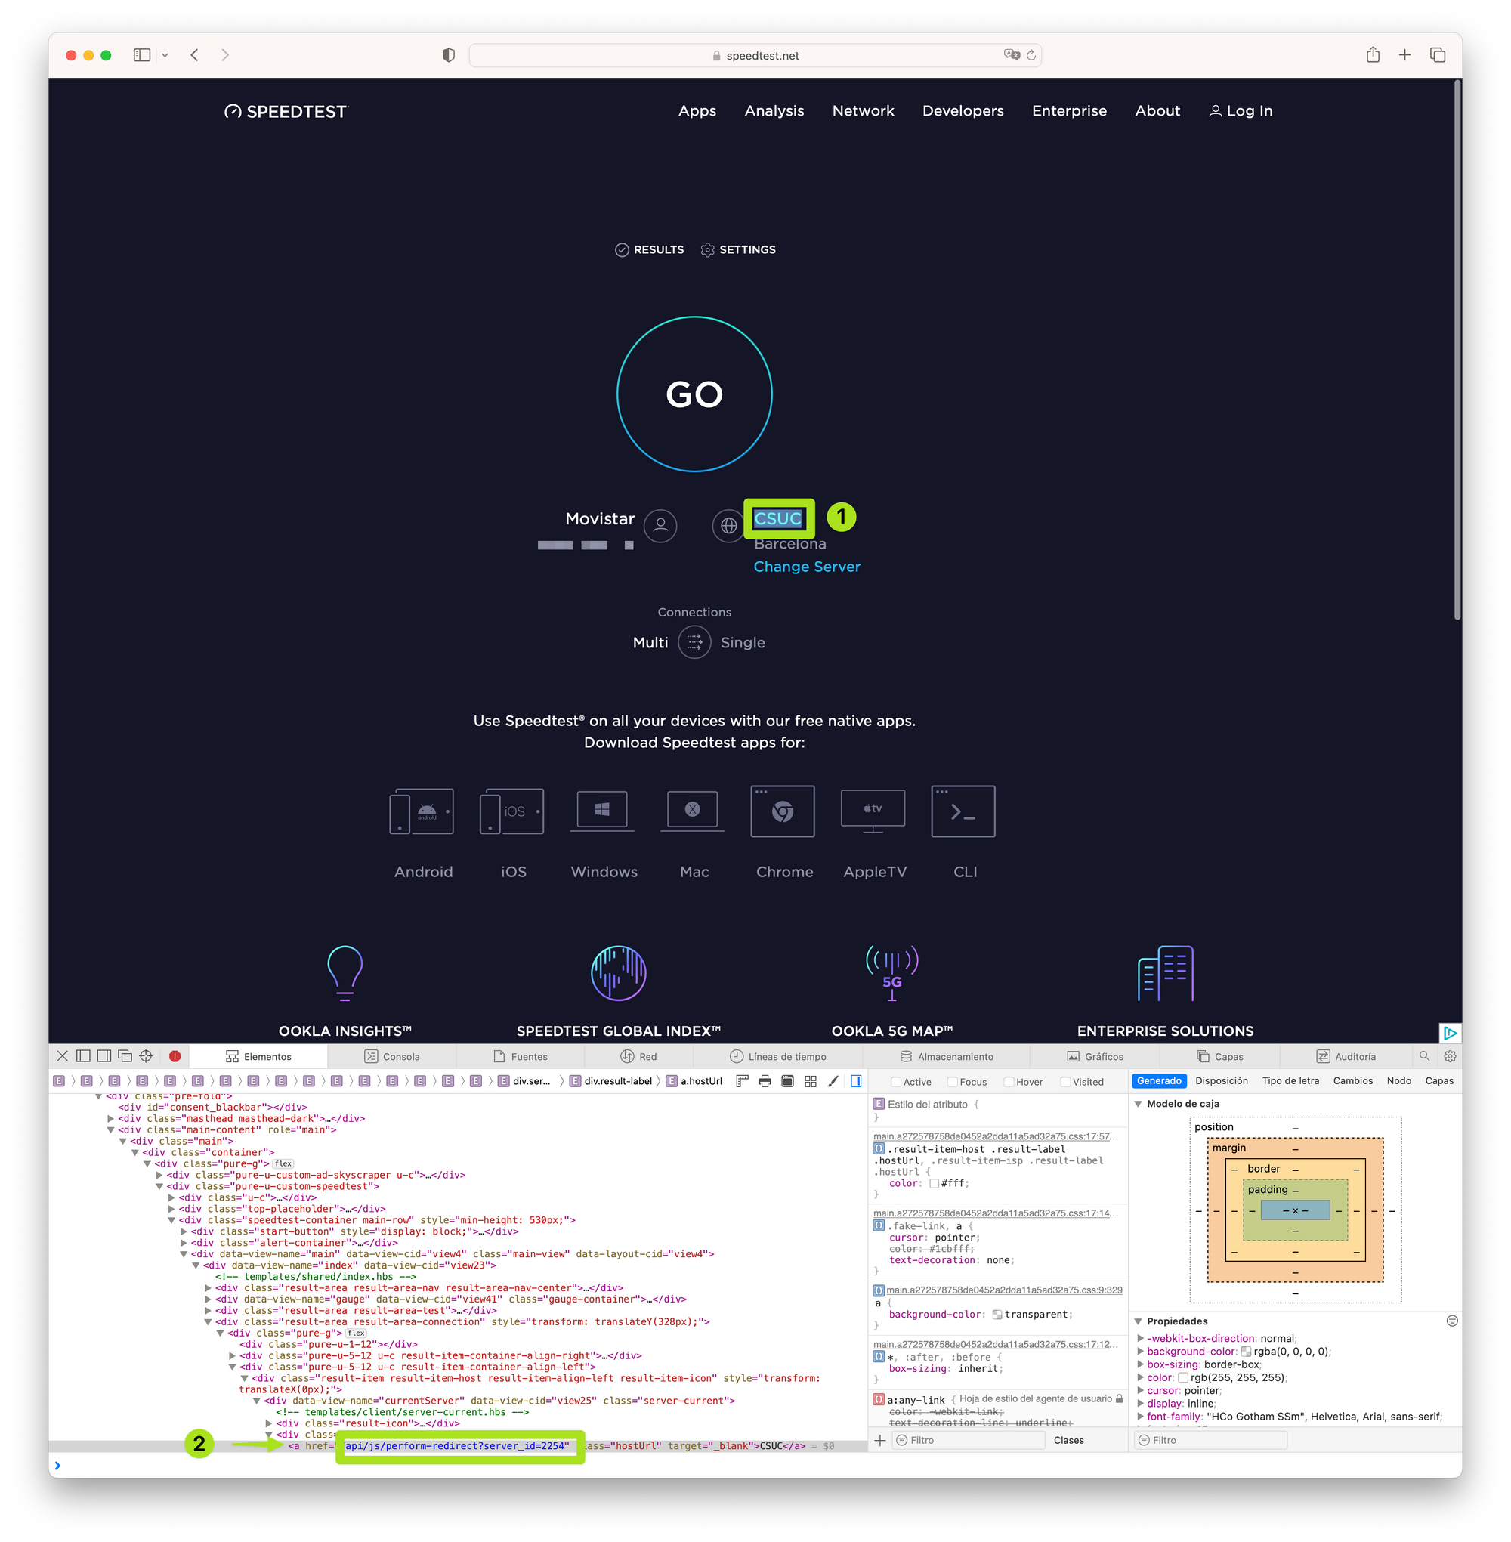
Task: Switch to the Fuentes tab
Action: (521, 1055)
